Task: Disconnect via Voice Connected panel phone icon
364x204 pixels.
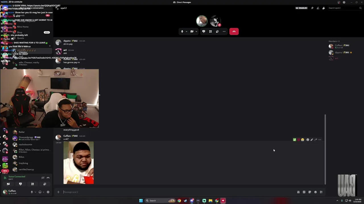Action: [x=48, y=178]
